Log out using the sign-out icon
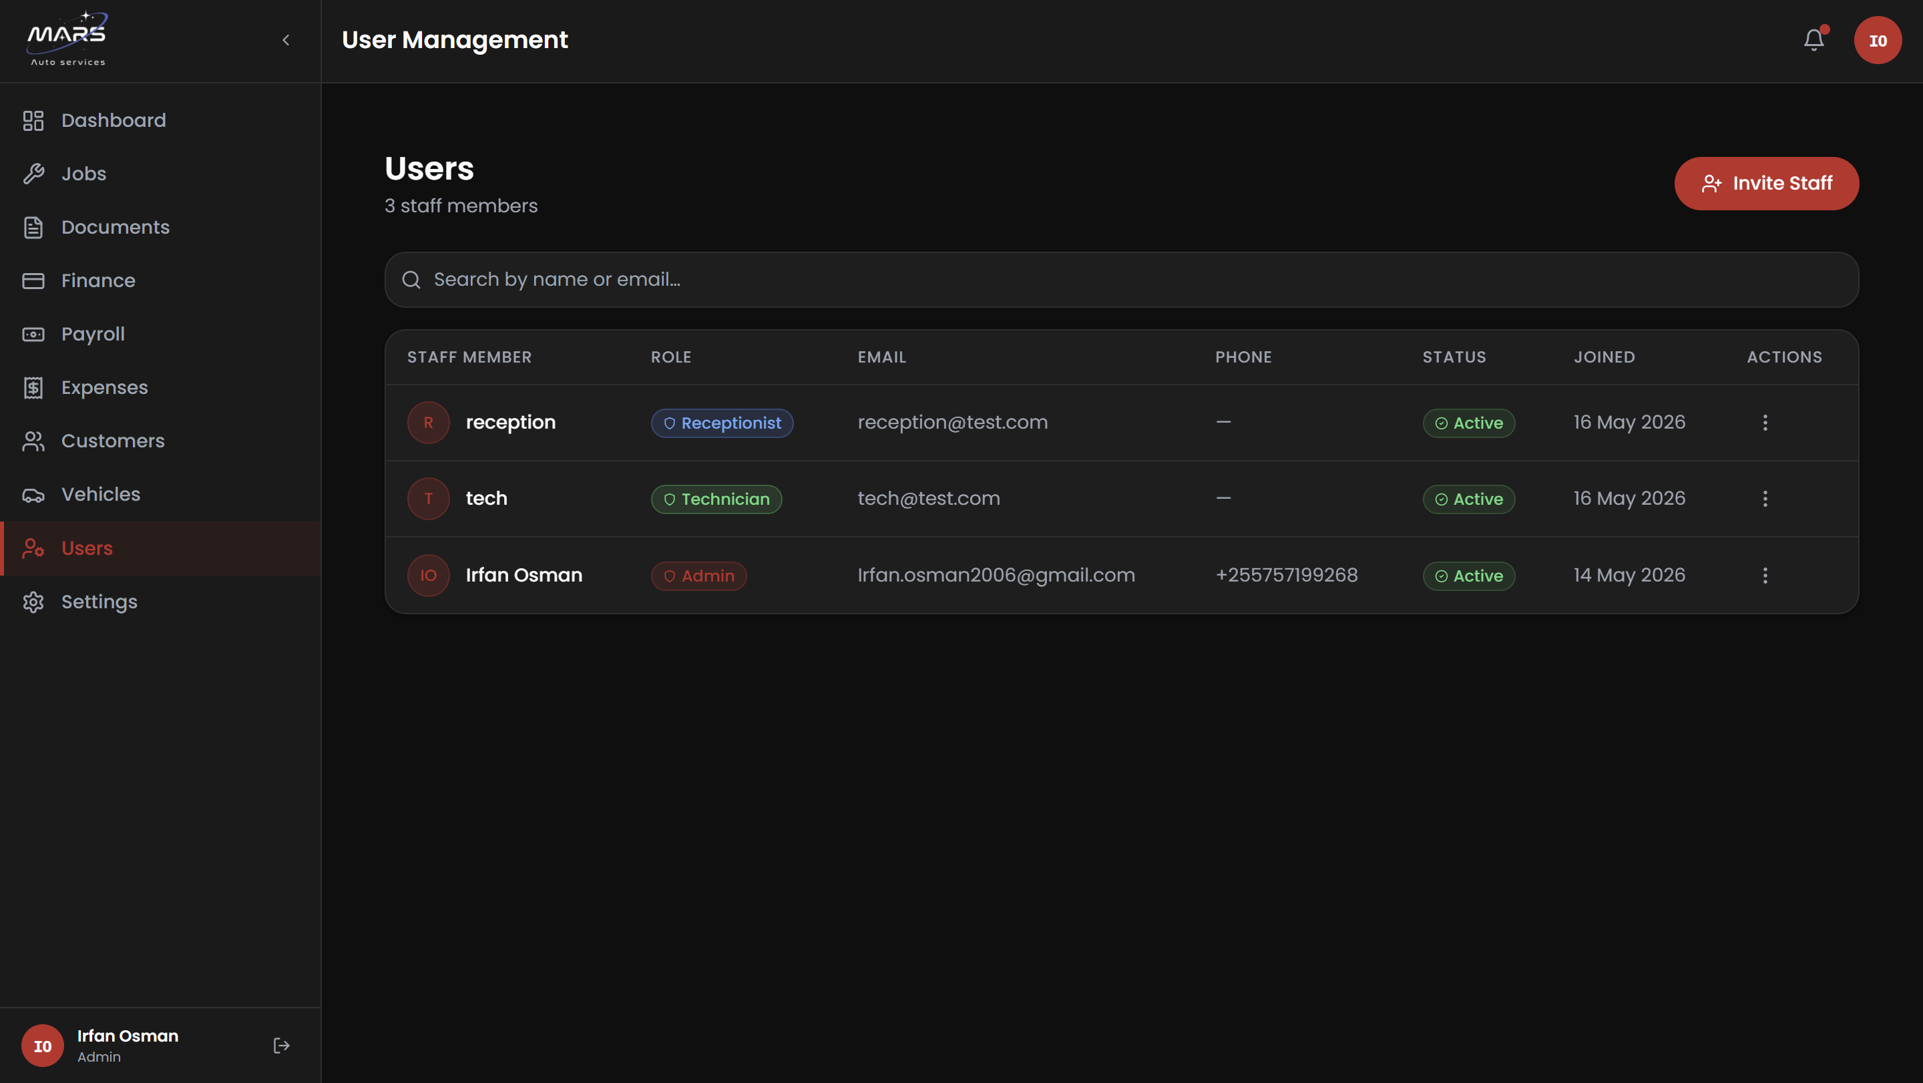 point(281,1046)
